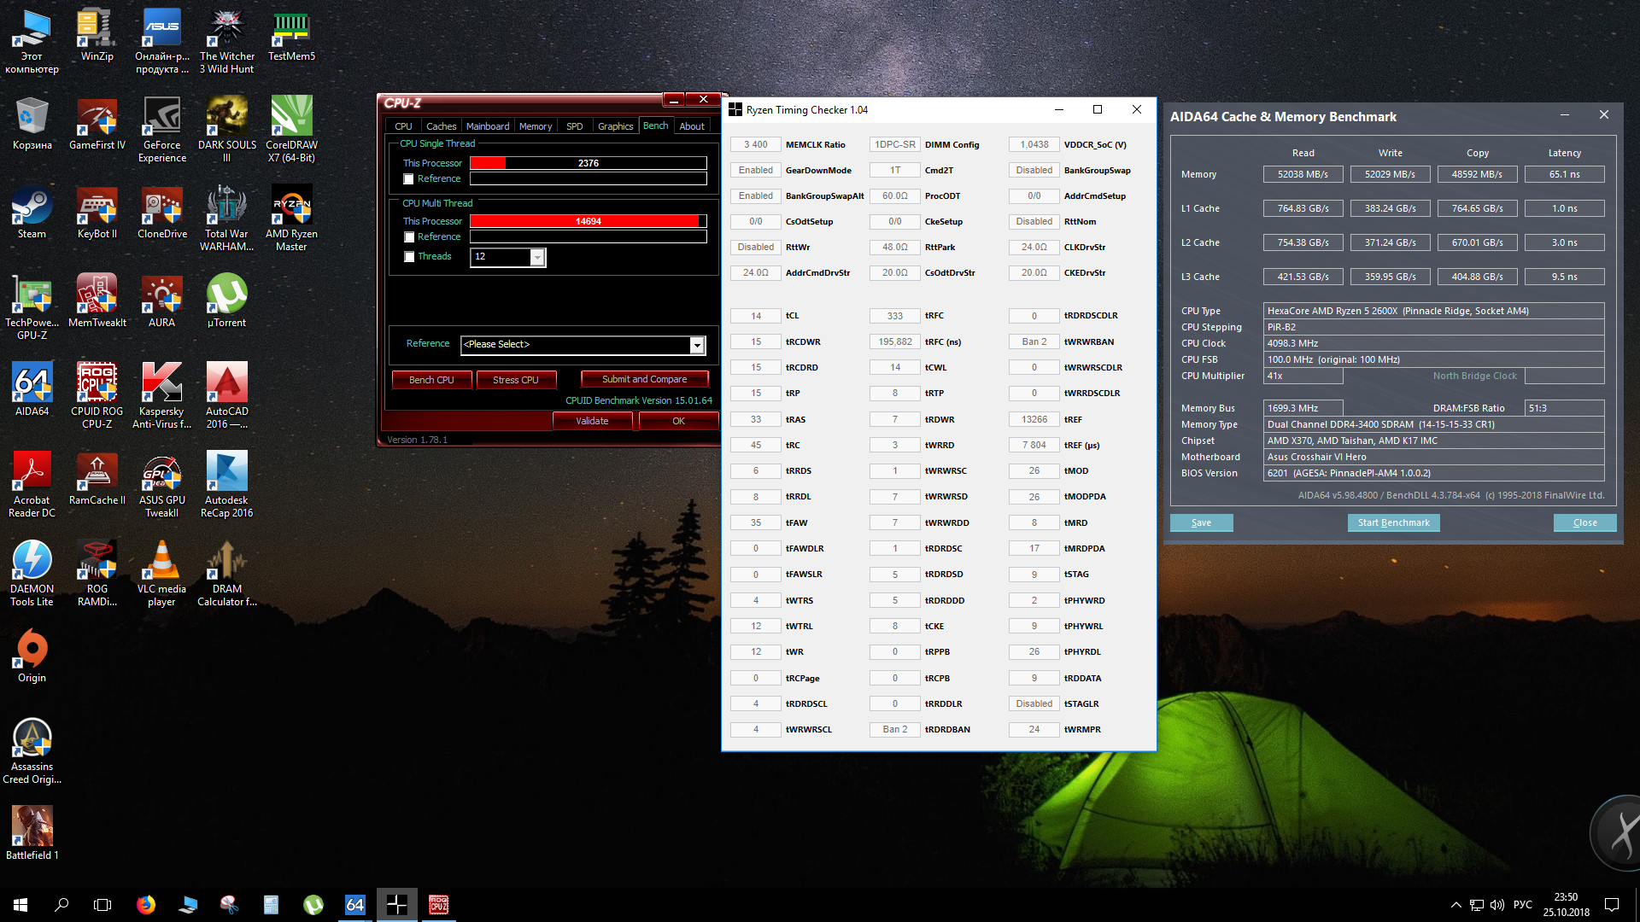Enable single thread Reference checkbox

coord(409,179)
